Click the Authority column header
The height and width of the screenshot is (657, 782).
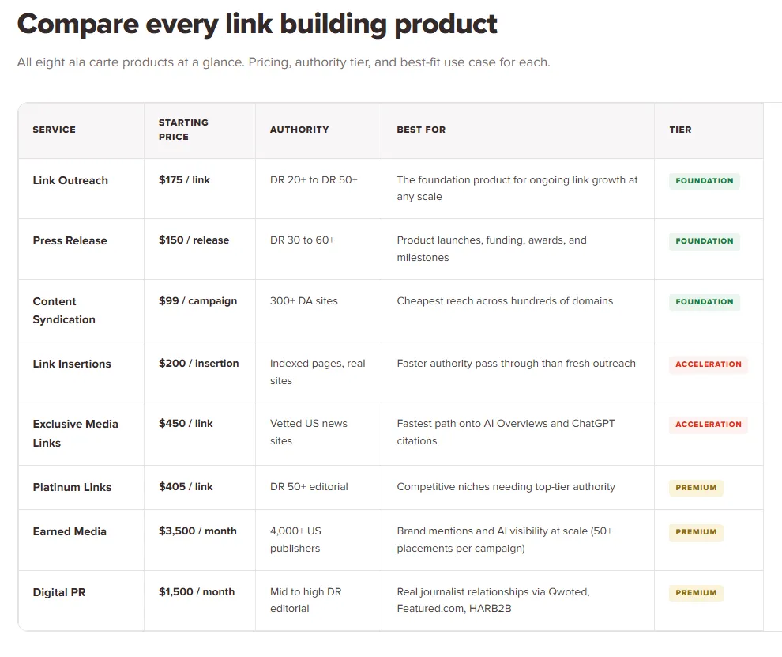pyautogui.click(x=299, y=130)
